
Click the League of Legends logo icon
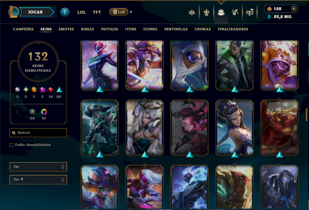(x=14, y=12)
